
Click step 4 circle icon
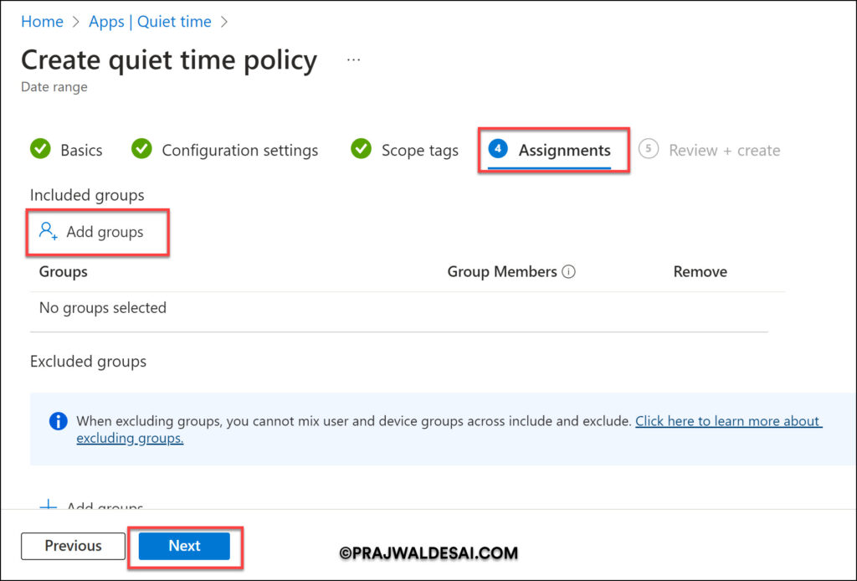tap(498, 149)
